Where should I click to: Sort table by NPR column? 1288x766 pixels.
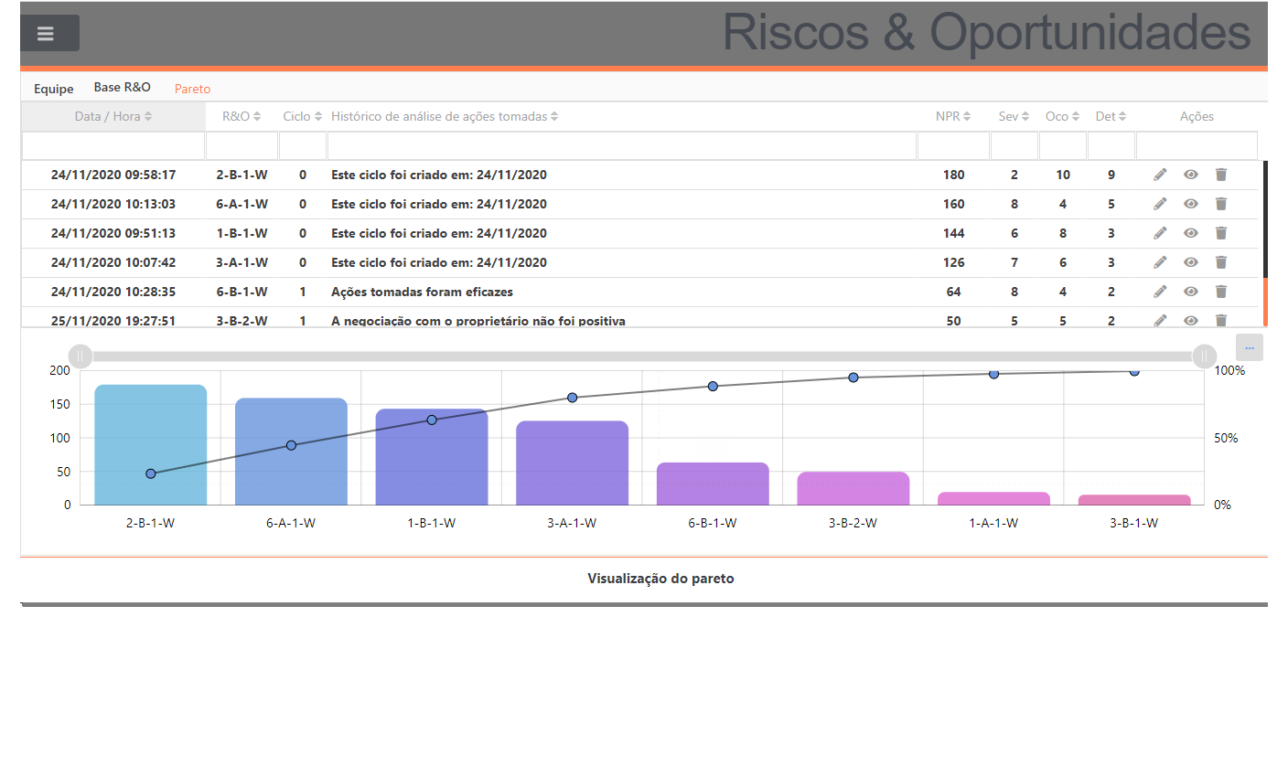[x=953, y=116]
